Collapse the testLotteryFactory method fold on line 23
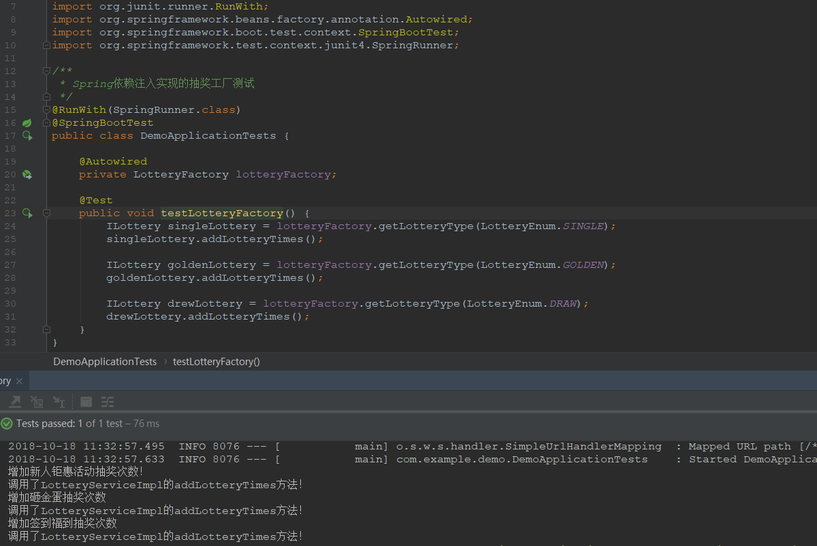This screenshot has height=546, width=817. click(x=46, y=214)
